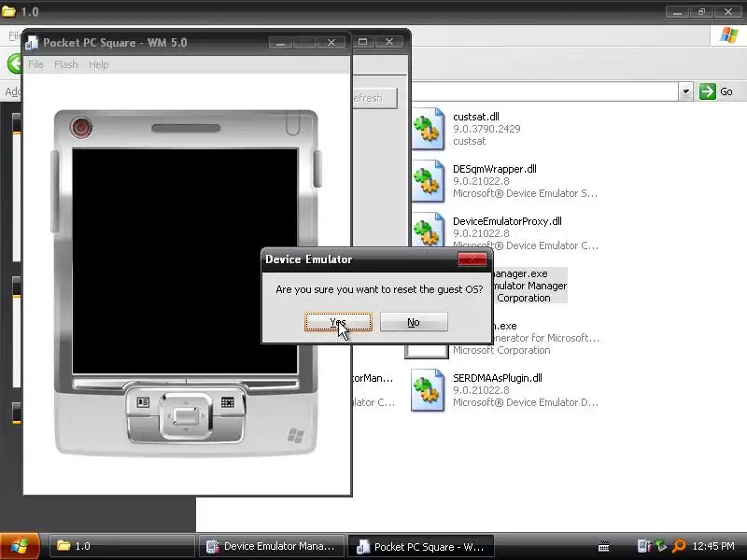The width and height of the screenshot is (747, 560).
Task: Select custsat.dll file icon
Action: [428, 129]
